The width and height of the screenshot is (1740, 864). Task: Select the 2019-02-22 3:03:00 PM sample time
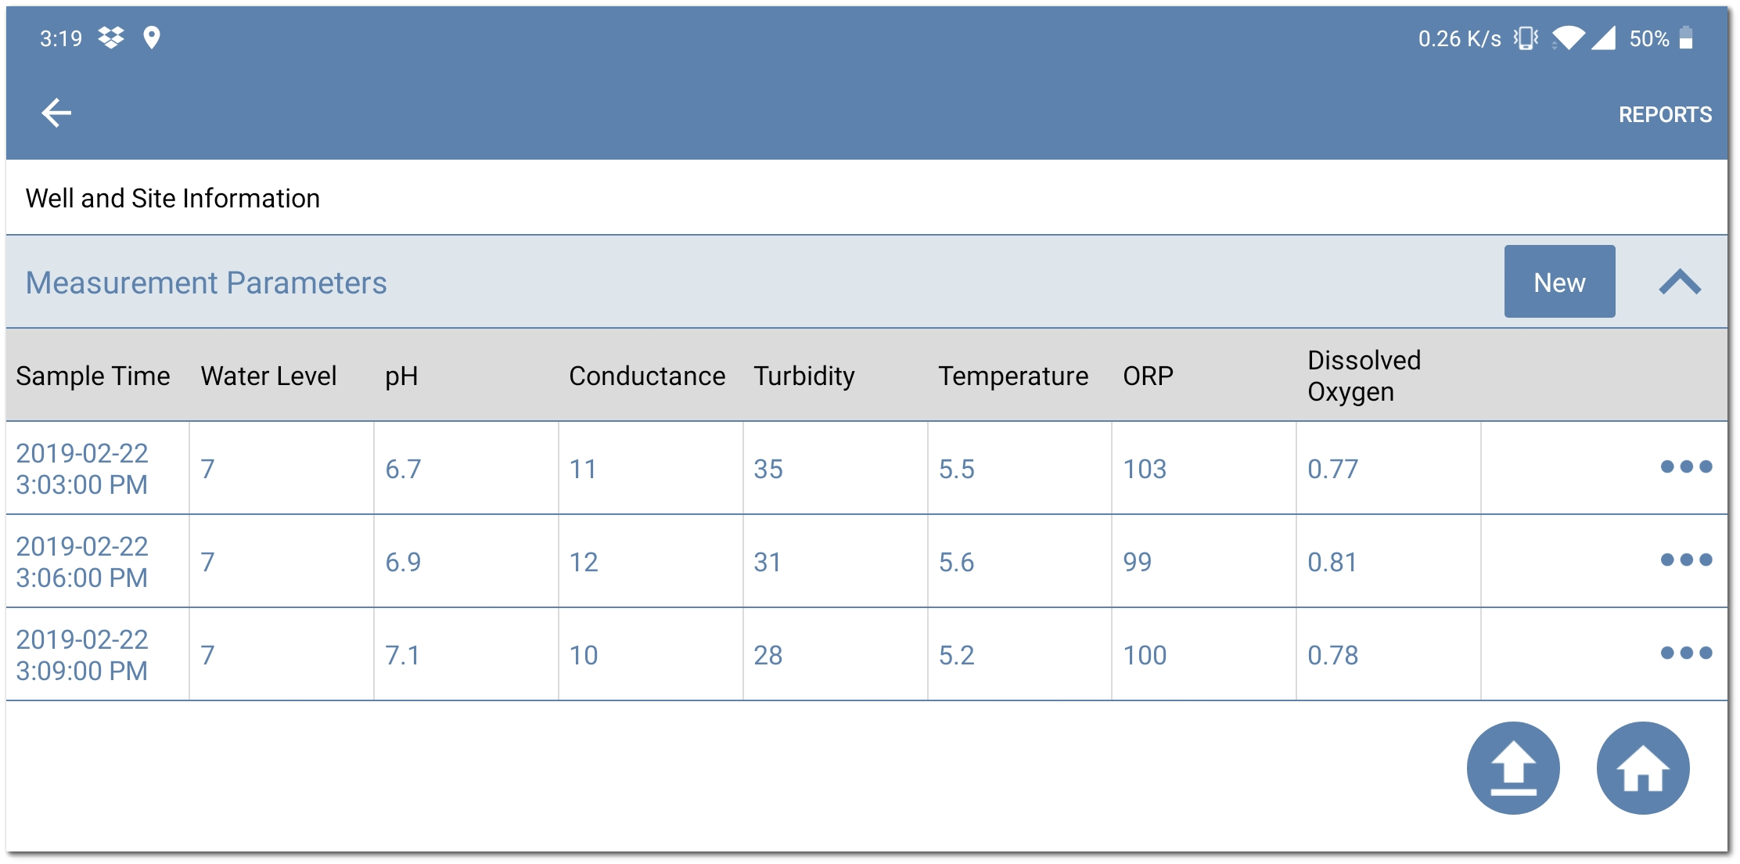(x=82, y=469)
